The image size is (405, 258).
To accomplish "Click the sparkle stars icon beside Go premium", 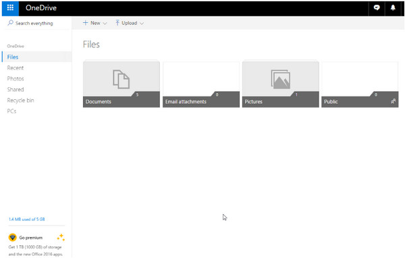I will (x=61, y=237).
